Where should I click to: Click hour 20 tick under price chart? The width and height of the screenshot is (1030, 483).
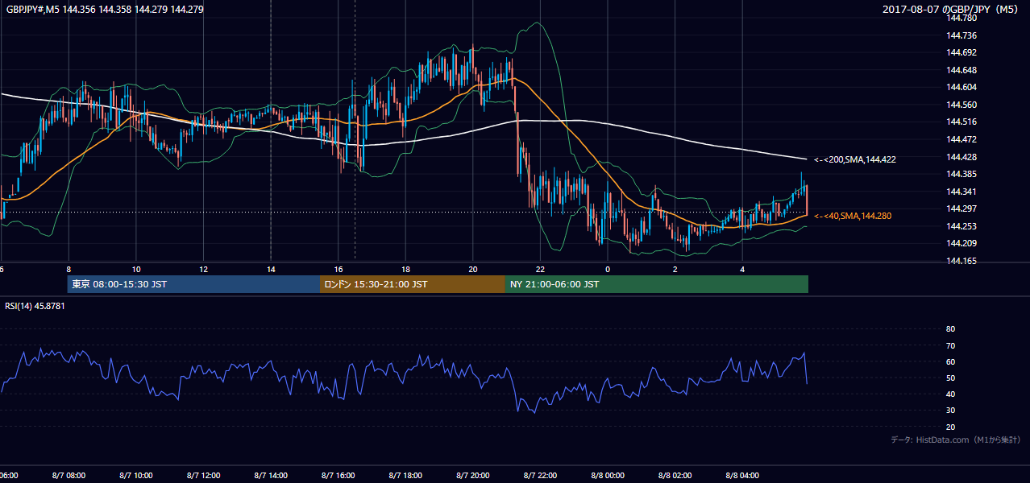473,269
